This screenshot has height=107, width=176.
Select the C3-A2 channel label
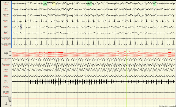click(6, 3)
